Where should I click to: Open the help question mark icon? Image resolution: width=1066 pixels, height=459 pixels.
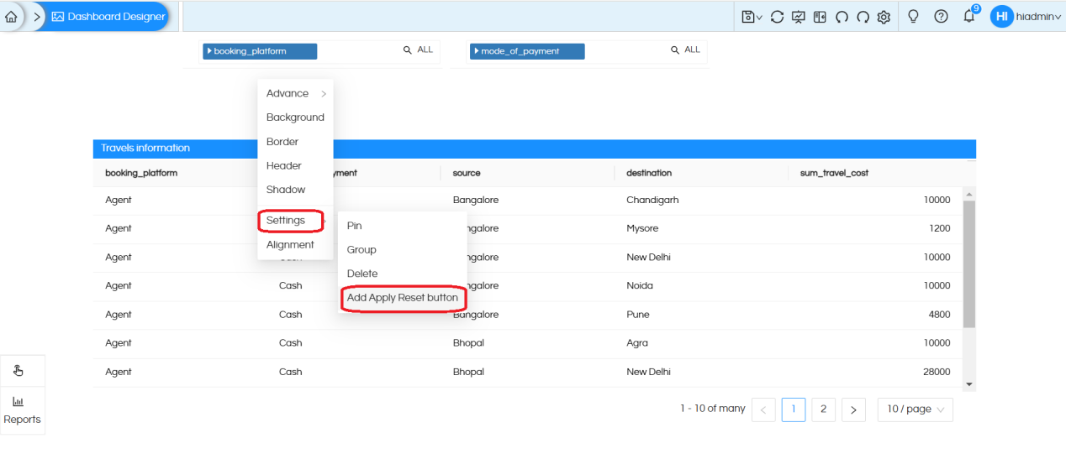(942, 16)
